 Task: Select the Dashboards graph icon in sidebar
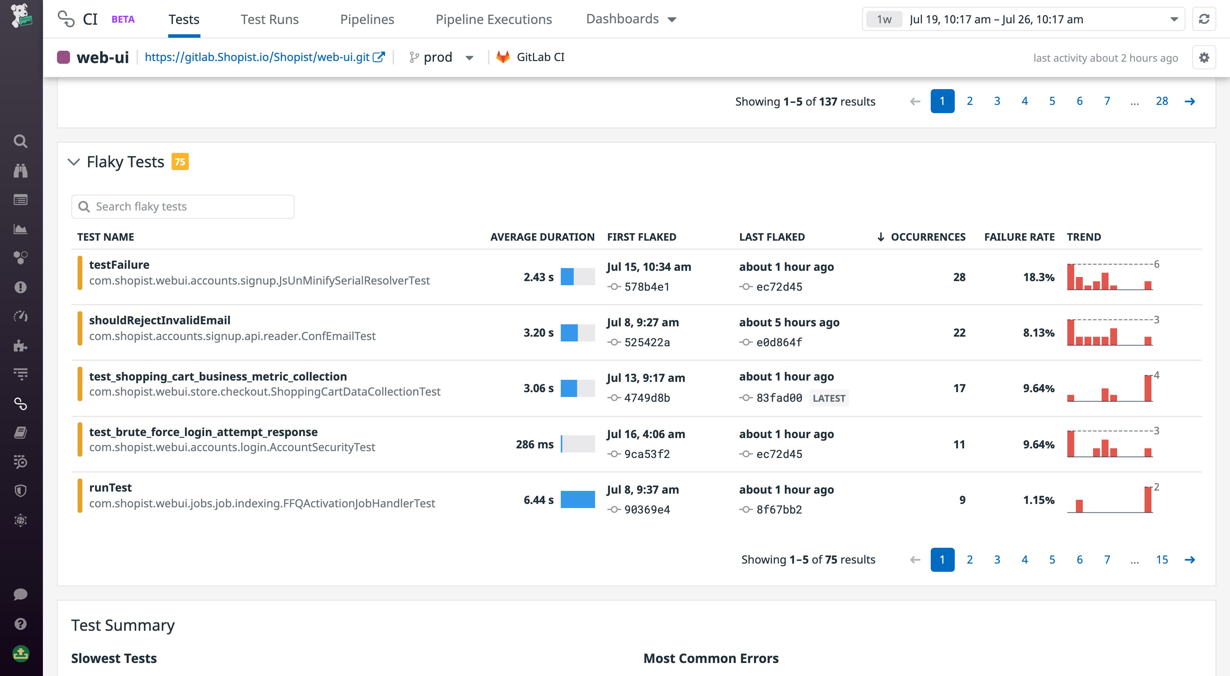(21, 229)
